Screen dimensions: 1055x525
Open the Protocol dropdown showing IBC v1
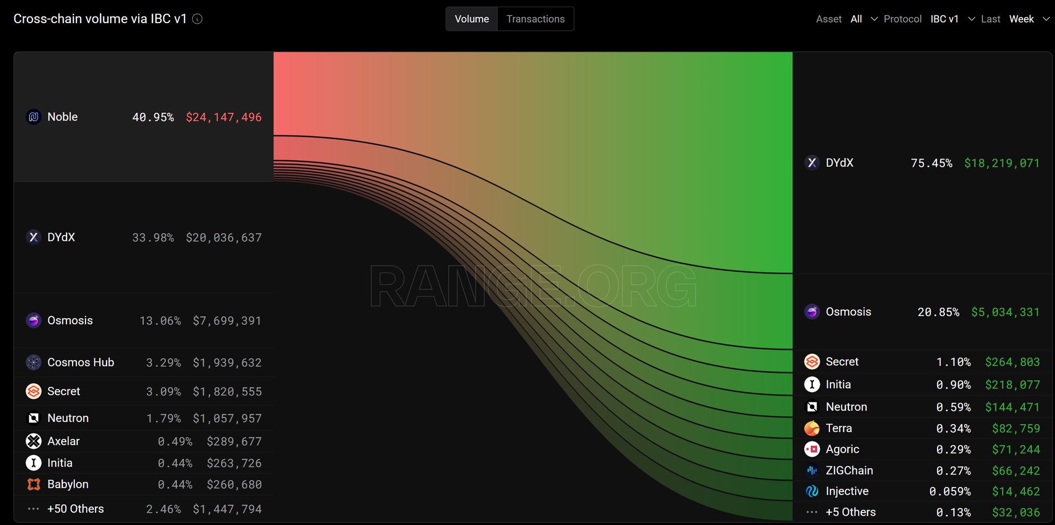coord(952,19)
